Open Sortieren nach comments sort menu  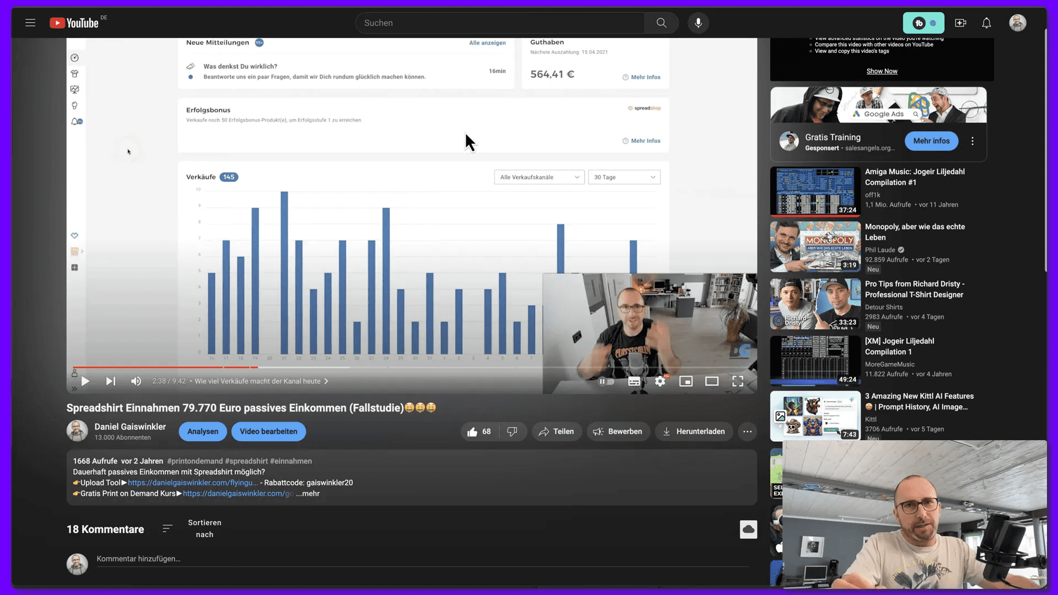[x=193, y=529]
